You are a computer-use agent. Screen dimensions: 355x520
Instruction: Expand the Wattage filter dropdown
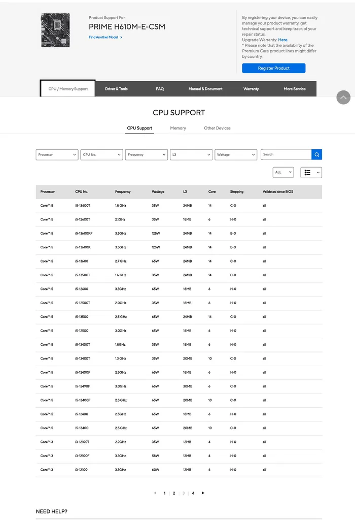point(236,155)
